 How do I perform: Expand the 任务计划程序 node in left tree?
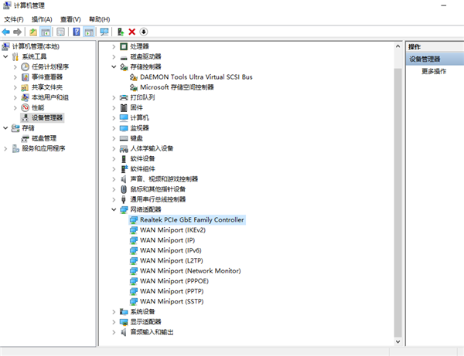coord(15,67)
